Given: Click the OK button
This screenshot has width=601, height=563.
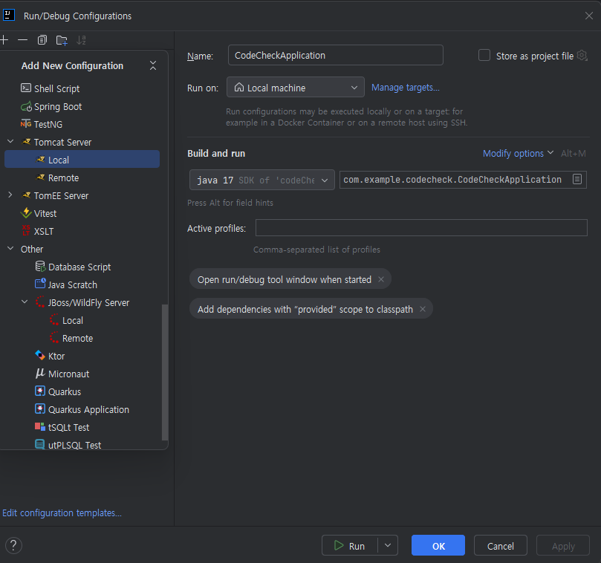Looking at the screenshot, I should click(438, 545).
